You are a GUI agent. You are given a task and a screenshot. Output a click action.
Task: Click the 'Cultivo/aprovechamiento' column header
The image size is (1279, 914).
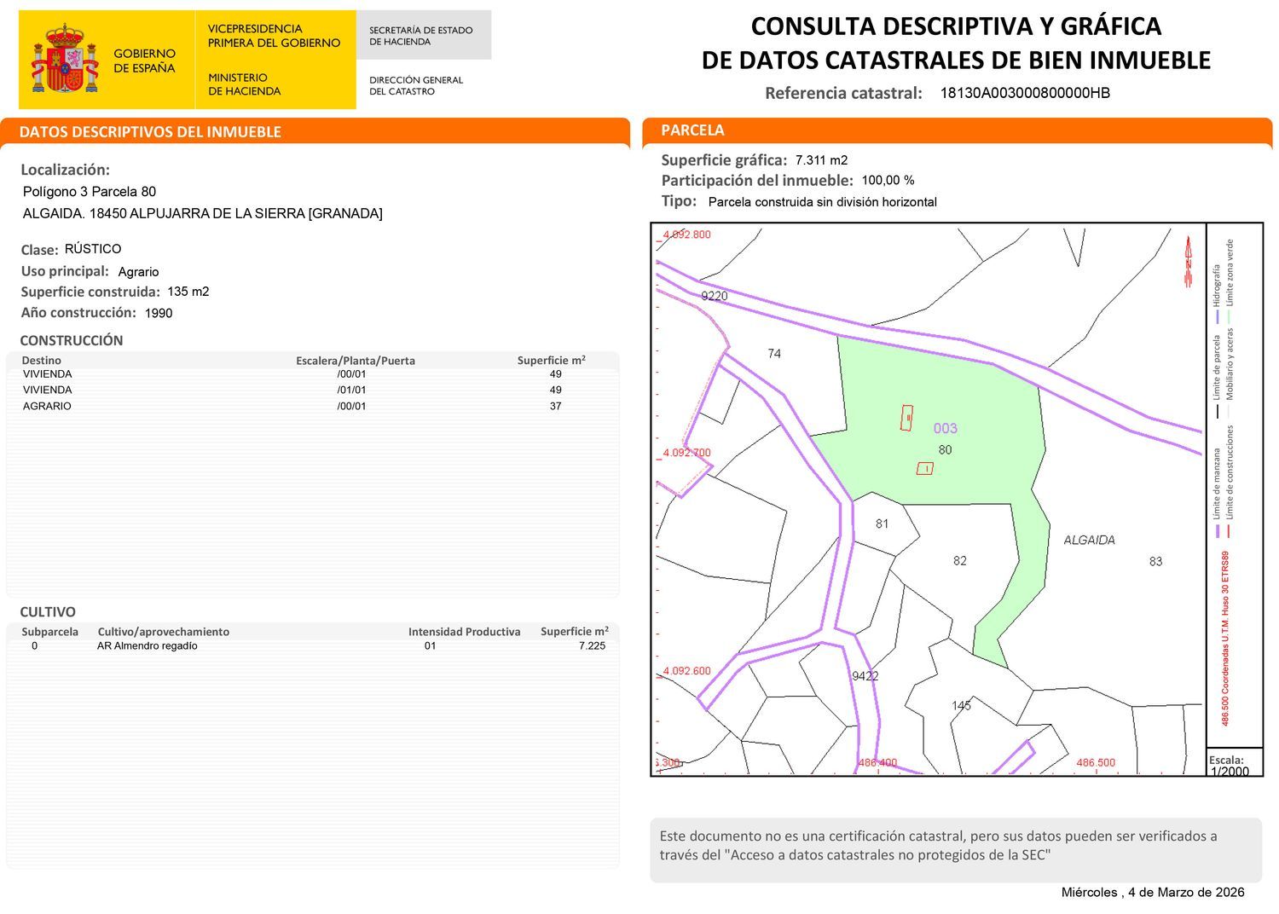164,632
